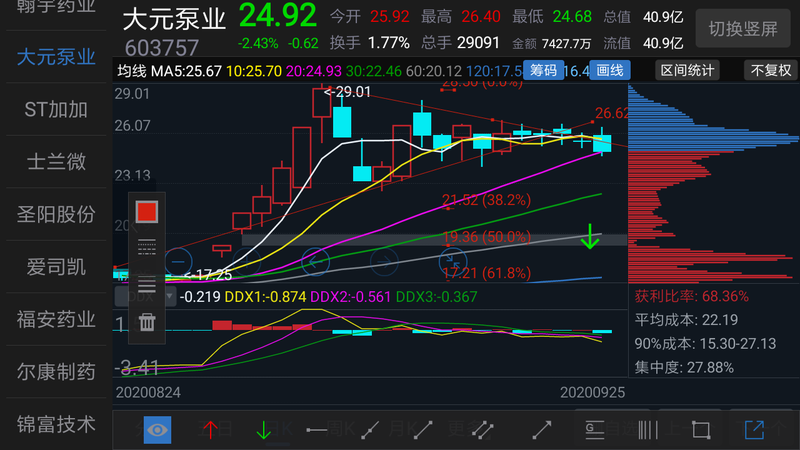Choose line thickness icon

147,284
